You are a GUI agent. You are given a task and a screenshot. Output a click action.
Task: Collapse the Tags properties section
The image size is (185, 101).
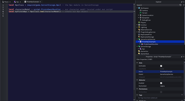137,95
